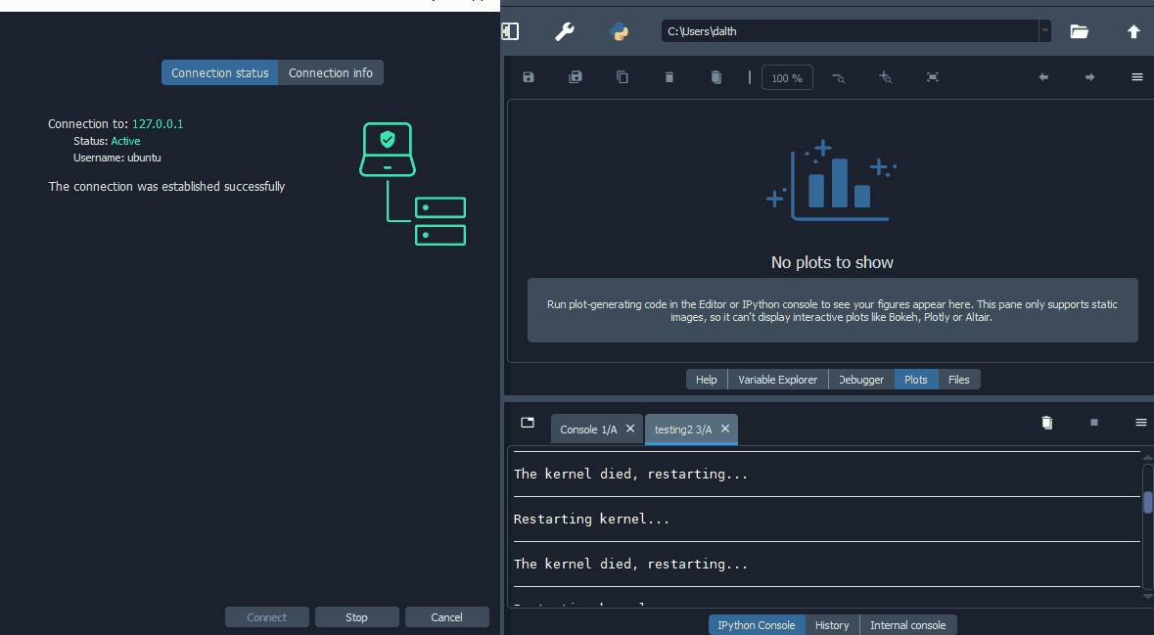Remove all plots with the trash icon

tap(715, 76)
